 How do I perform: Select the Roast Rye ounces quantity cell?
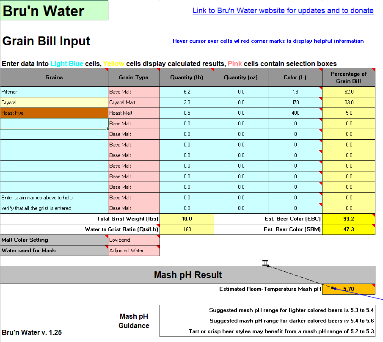coord(241,113)
